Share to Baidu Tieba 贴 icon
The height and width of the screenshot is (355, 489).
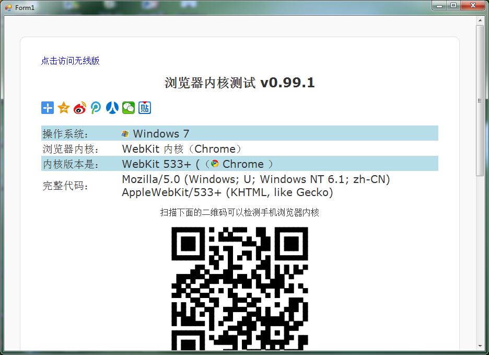(144, 108)
